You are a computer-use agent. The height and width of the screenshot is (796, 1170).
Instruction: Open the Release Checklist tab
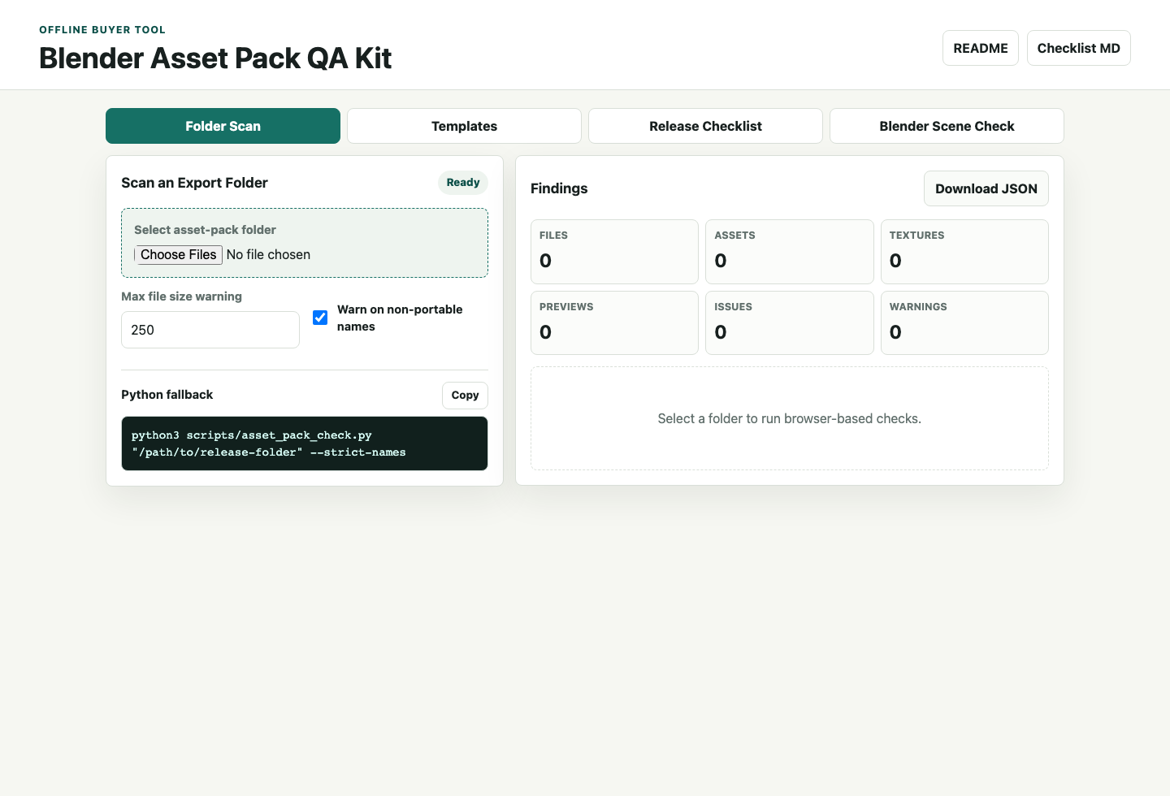705,126
